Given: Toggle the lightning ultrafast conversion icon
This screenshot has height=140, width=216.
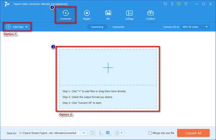Looking at the screenshot, I should (x=100, y=133).
